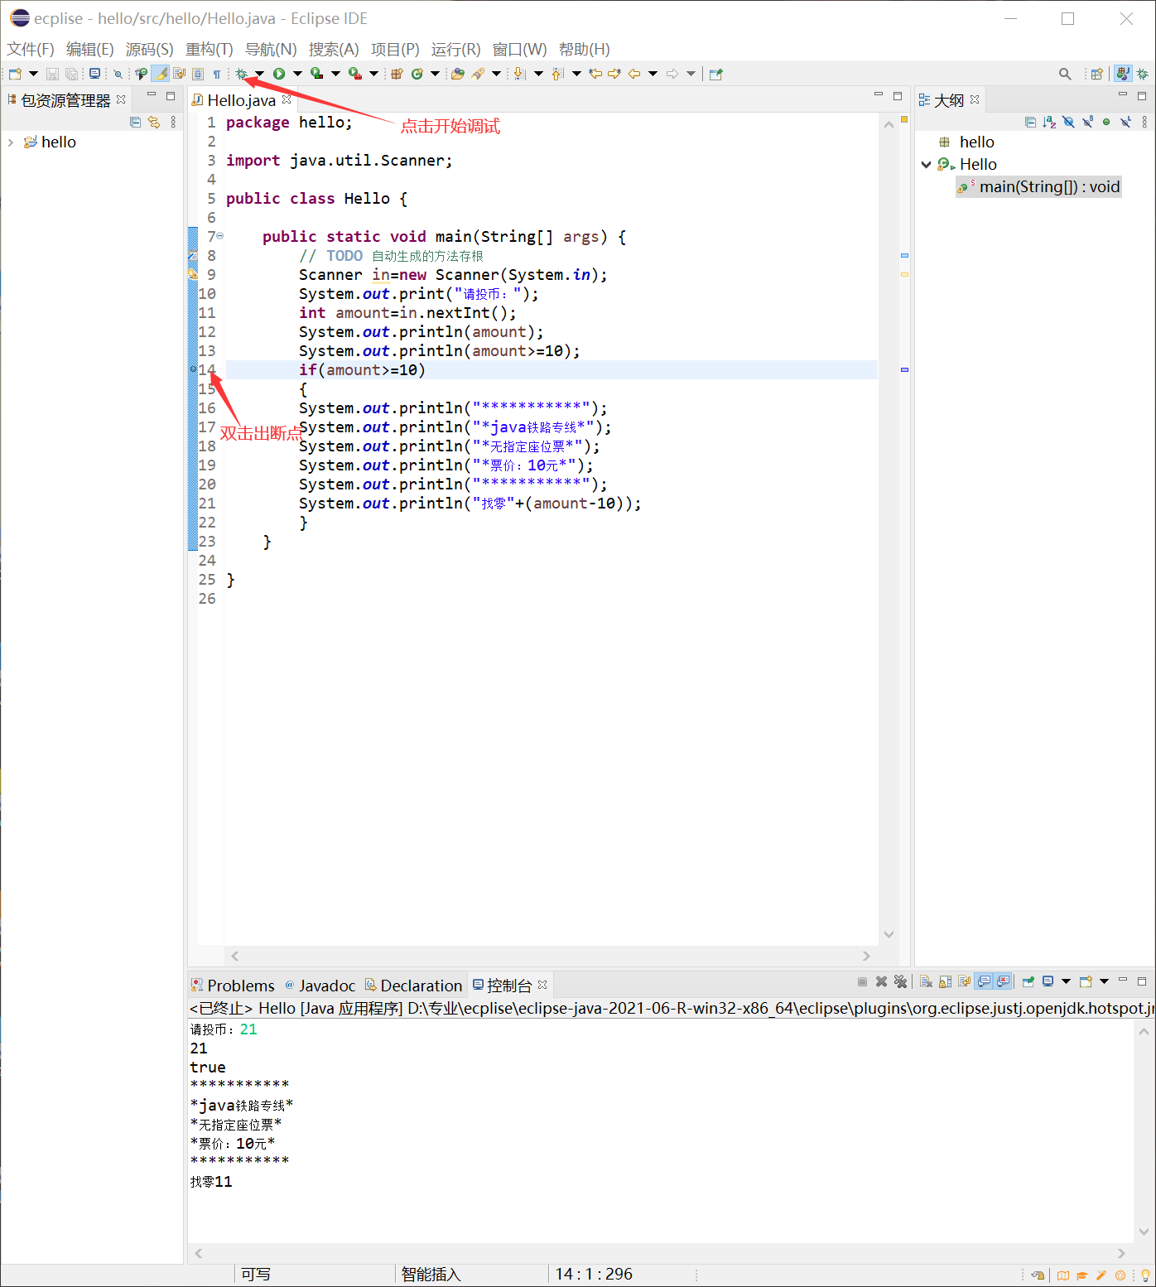Switch to the Java perspective icon
The width and height of the screenshot is (1156, 1287).
1123,74
